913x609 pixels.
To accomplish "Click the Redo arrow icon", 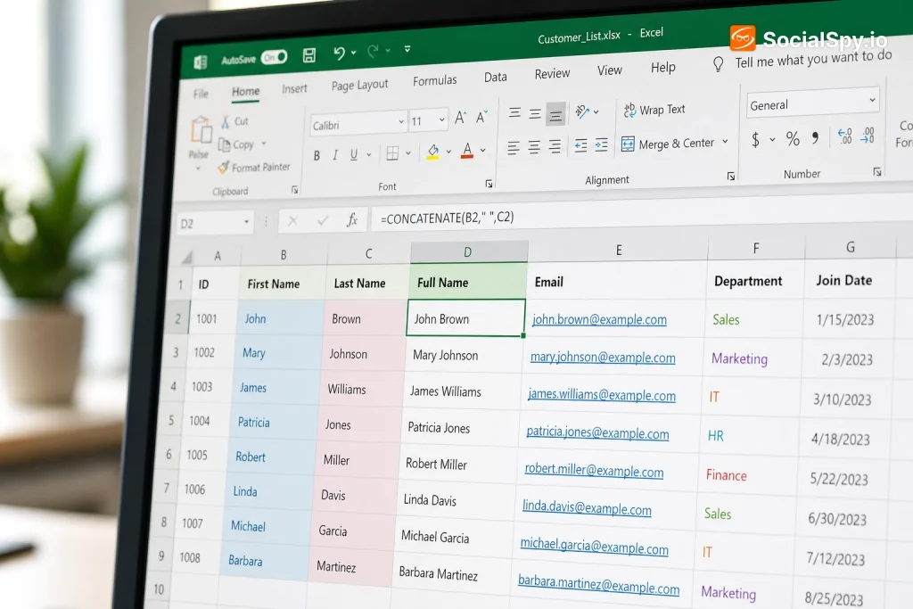I will (373, 51).
